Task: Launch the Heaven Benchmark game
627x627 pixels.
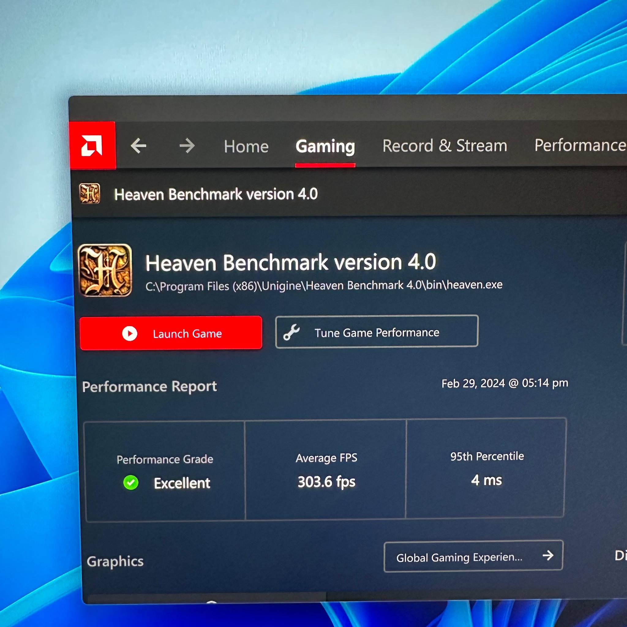Action: click(x=171, y=333)
